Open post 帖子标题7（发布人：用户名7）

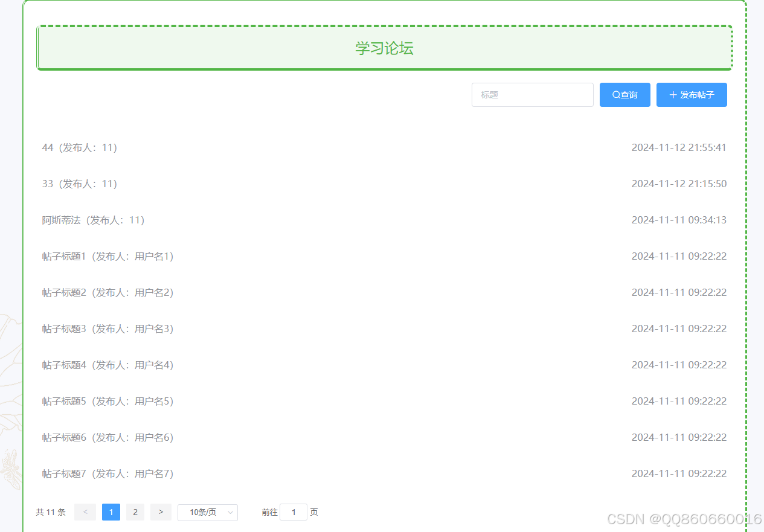tap(108, 473)
